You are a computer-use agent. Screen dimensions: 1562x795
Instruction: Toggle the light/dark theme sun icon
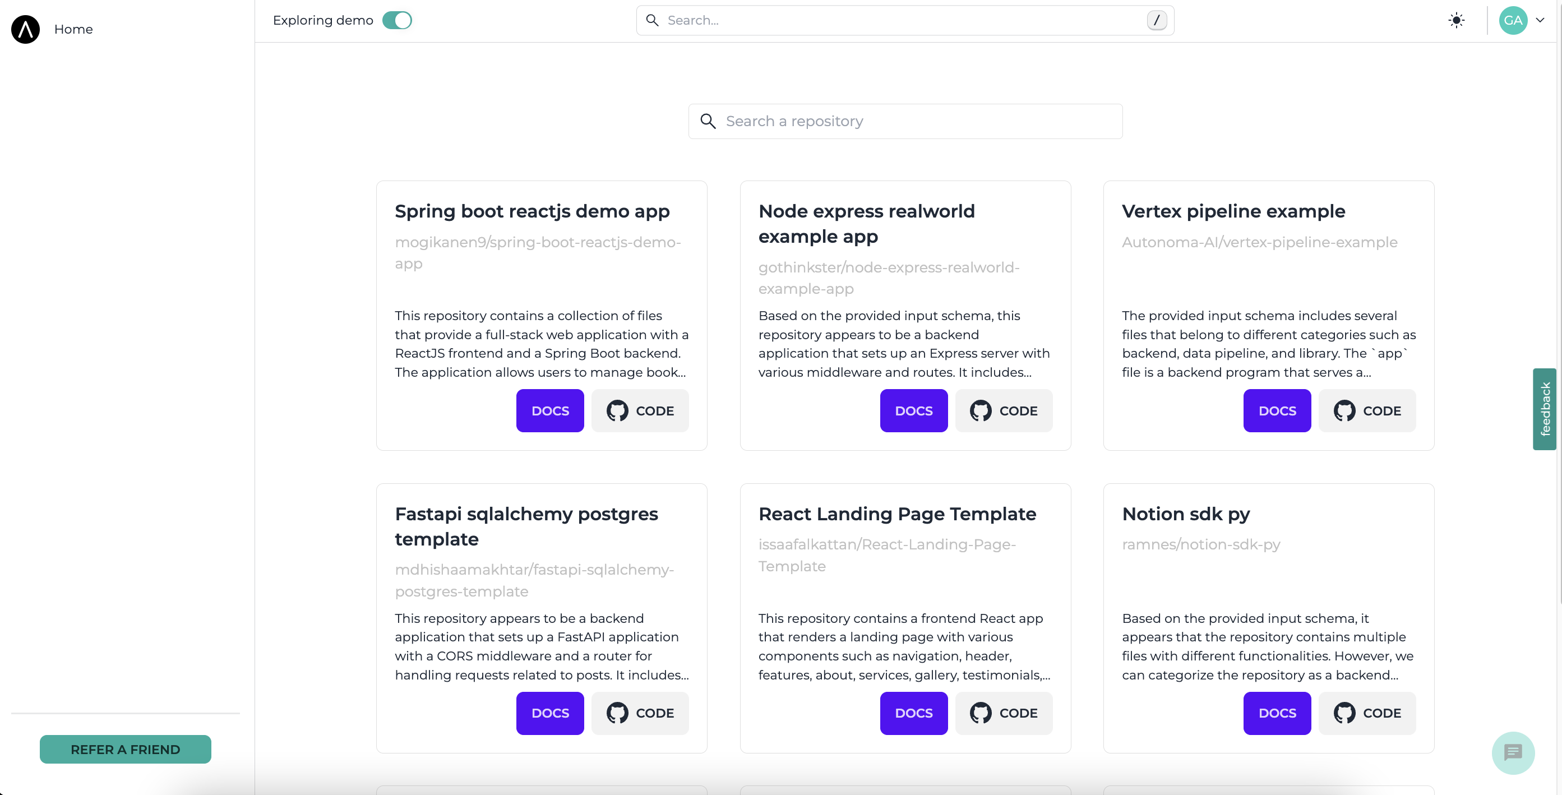[x=1456, y=20]
